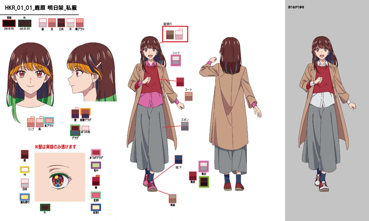Viewport: 369px width, 221px height.
Task: Select the 虹彩1 pink iris swatch
Action: [96, 195]
